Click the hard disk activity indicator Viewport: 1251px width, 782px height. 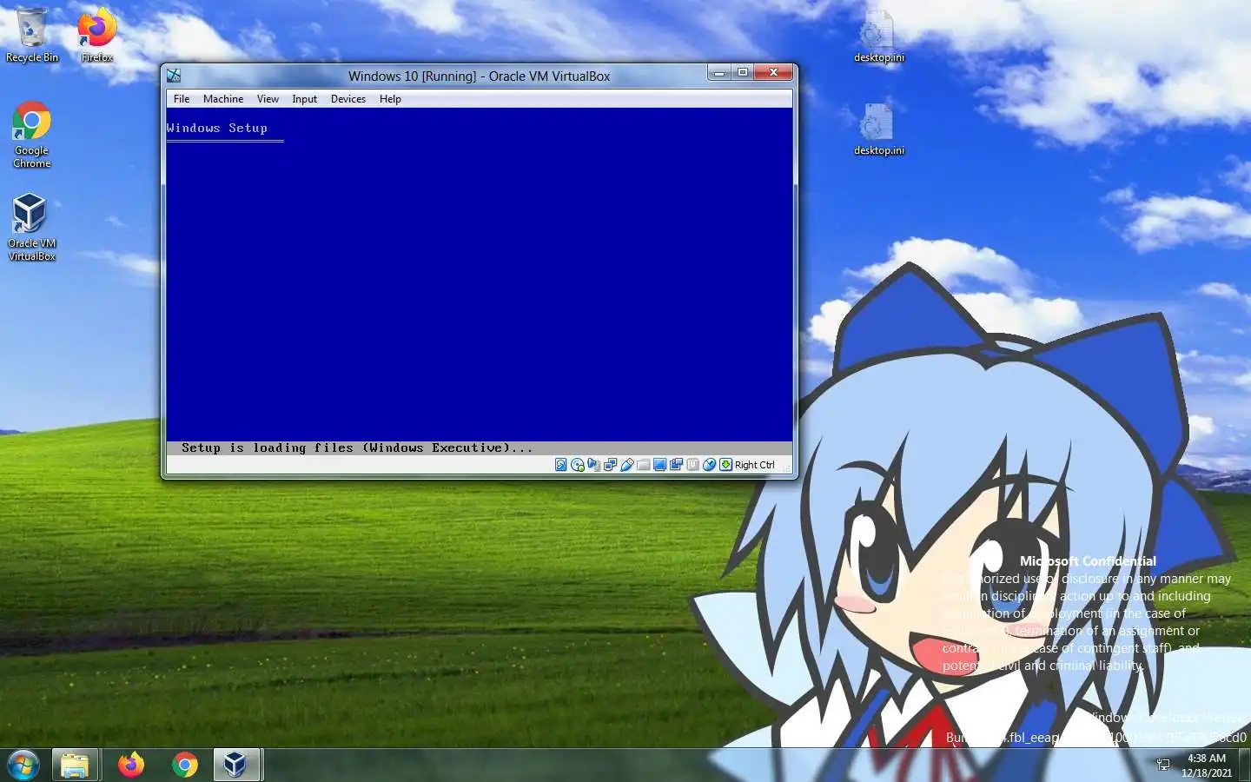561,465
